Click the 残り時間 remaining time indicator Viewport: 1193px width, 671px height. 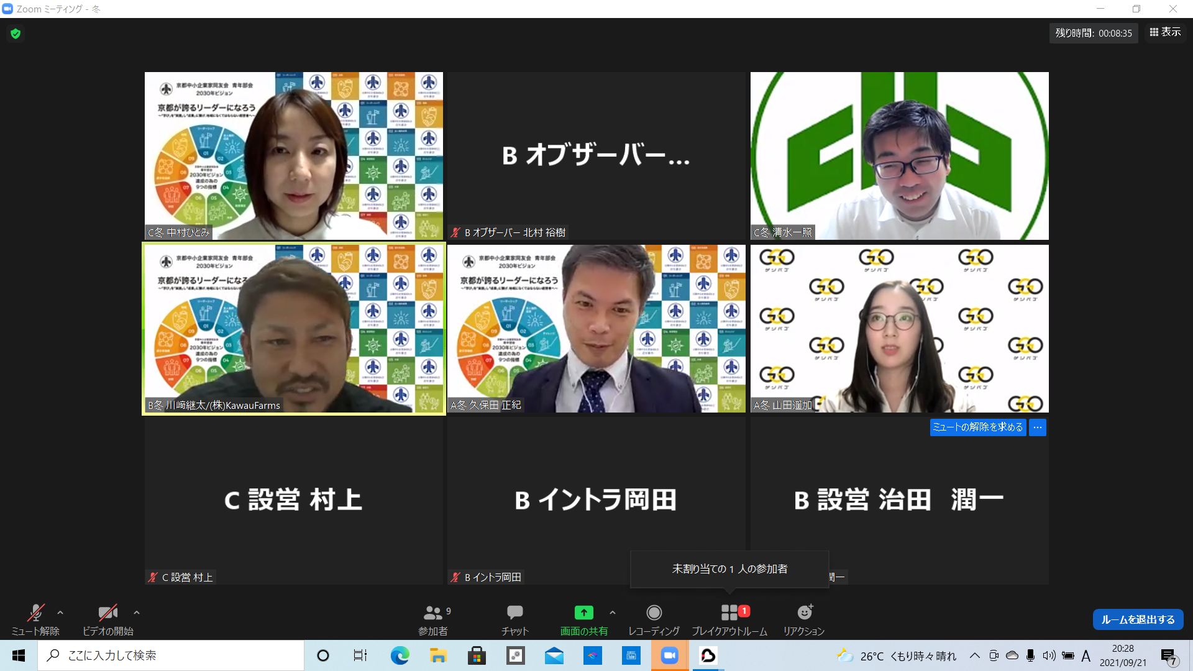coord(1094,34)
